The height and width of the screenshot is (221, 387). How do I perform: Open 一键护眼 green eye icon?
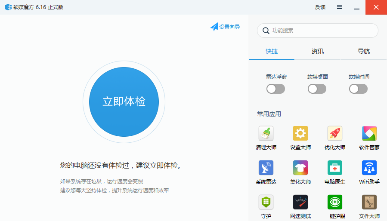[334, 202]
